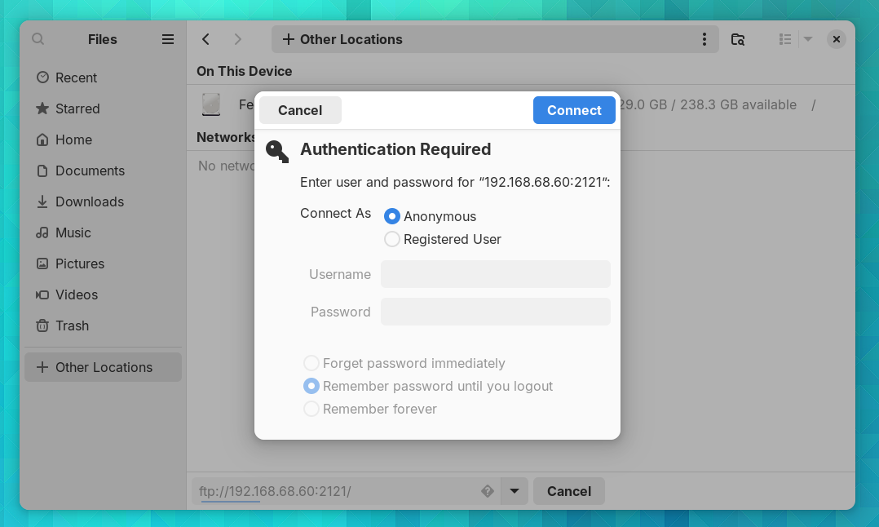This screenshot has height=527, width=879.
Task: Open the three-dot path bar menu
Action: coord(705,39)
